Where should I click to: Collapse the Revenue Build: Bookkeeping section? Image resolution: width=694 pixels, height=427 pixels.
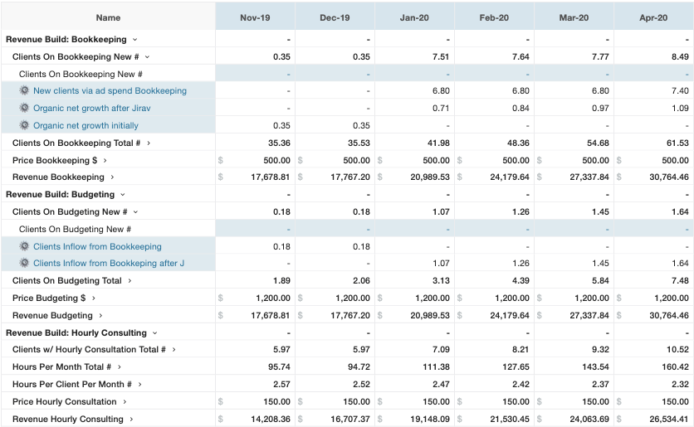coord(135,39)
